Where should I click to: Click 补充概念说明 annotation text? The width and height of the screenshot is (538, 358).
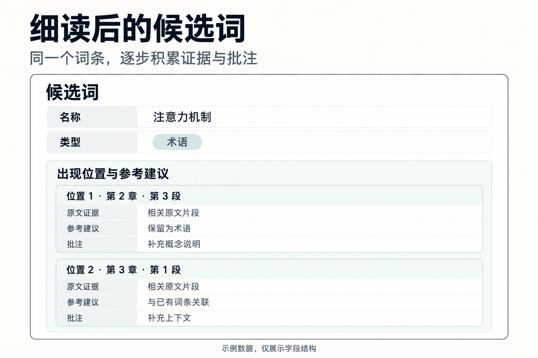pos(174,244)
